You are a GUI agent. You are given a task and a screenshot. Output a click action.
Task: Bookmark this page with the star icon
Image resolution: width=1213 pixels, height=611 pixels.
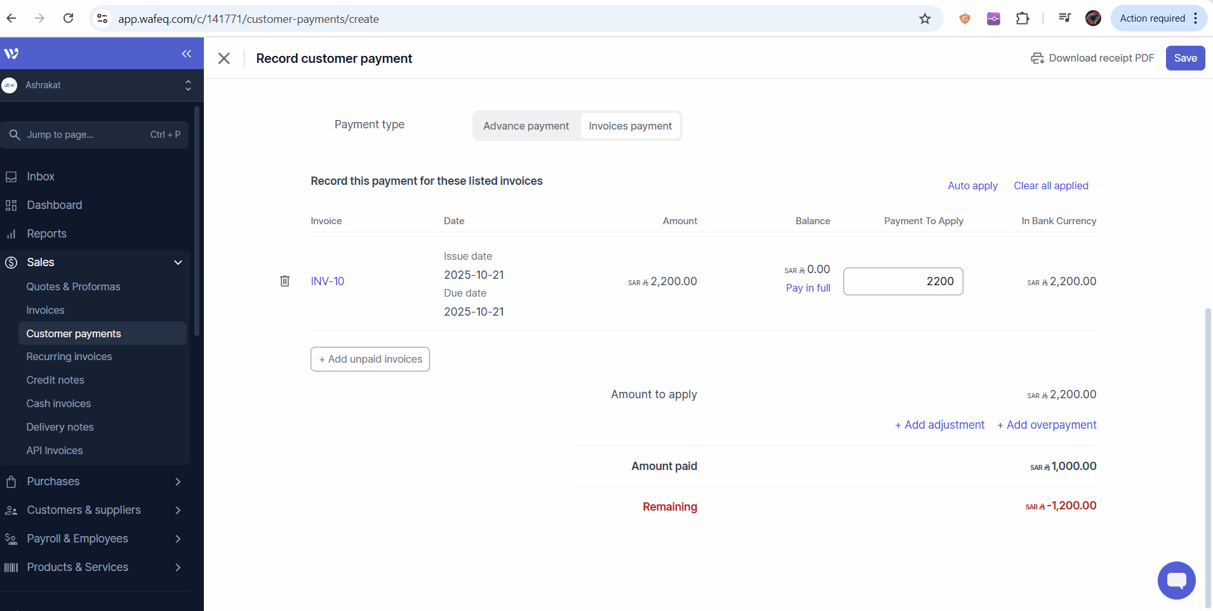pyautogui.click(x=925, y=19)
